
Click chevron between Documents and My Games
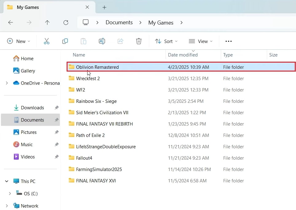(x=140, y=23)
